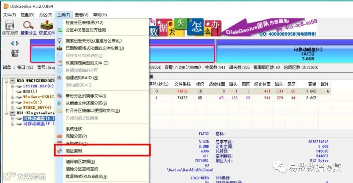Click the \Device\HarddiskVolume6 path text
Screen dimensions: 353x183
tap(190, 170)
